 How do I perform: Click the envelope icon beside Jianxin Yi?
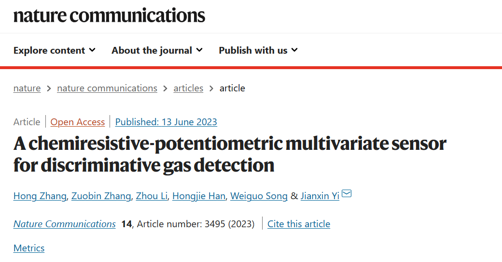point(347,193)
